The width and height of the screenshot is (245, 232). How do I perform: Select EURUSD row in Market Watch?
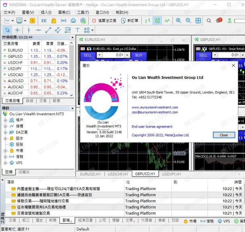coord(35,50)
